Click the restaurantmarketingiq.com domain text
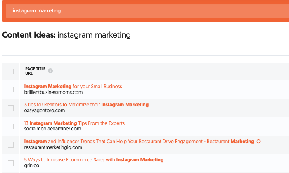The width and height of the screenshot is (289, 173). 53,147
